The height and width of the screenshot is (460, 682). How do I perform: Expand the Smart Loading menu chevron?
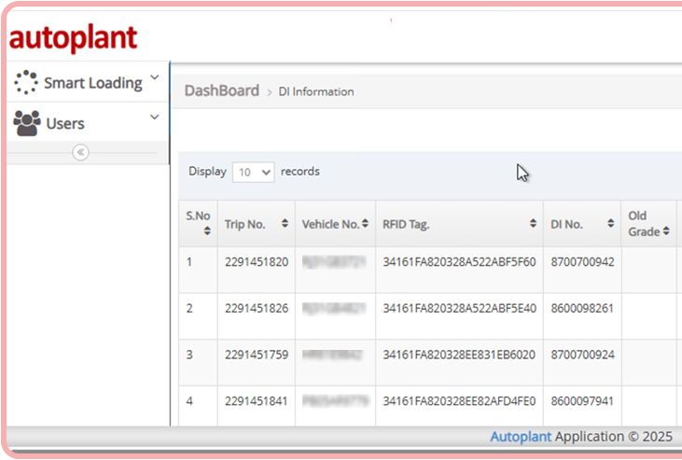pos(155,78)
